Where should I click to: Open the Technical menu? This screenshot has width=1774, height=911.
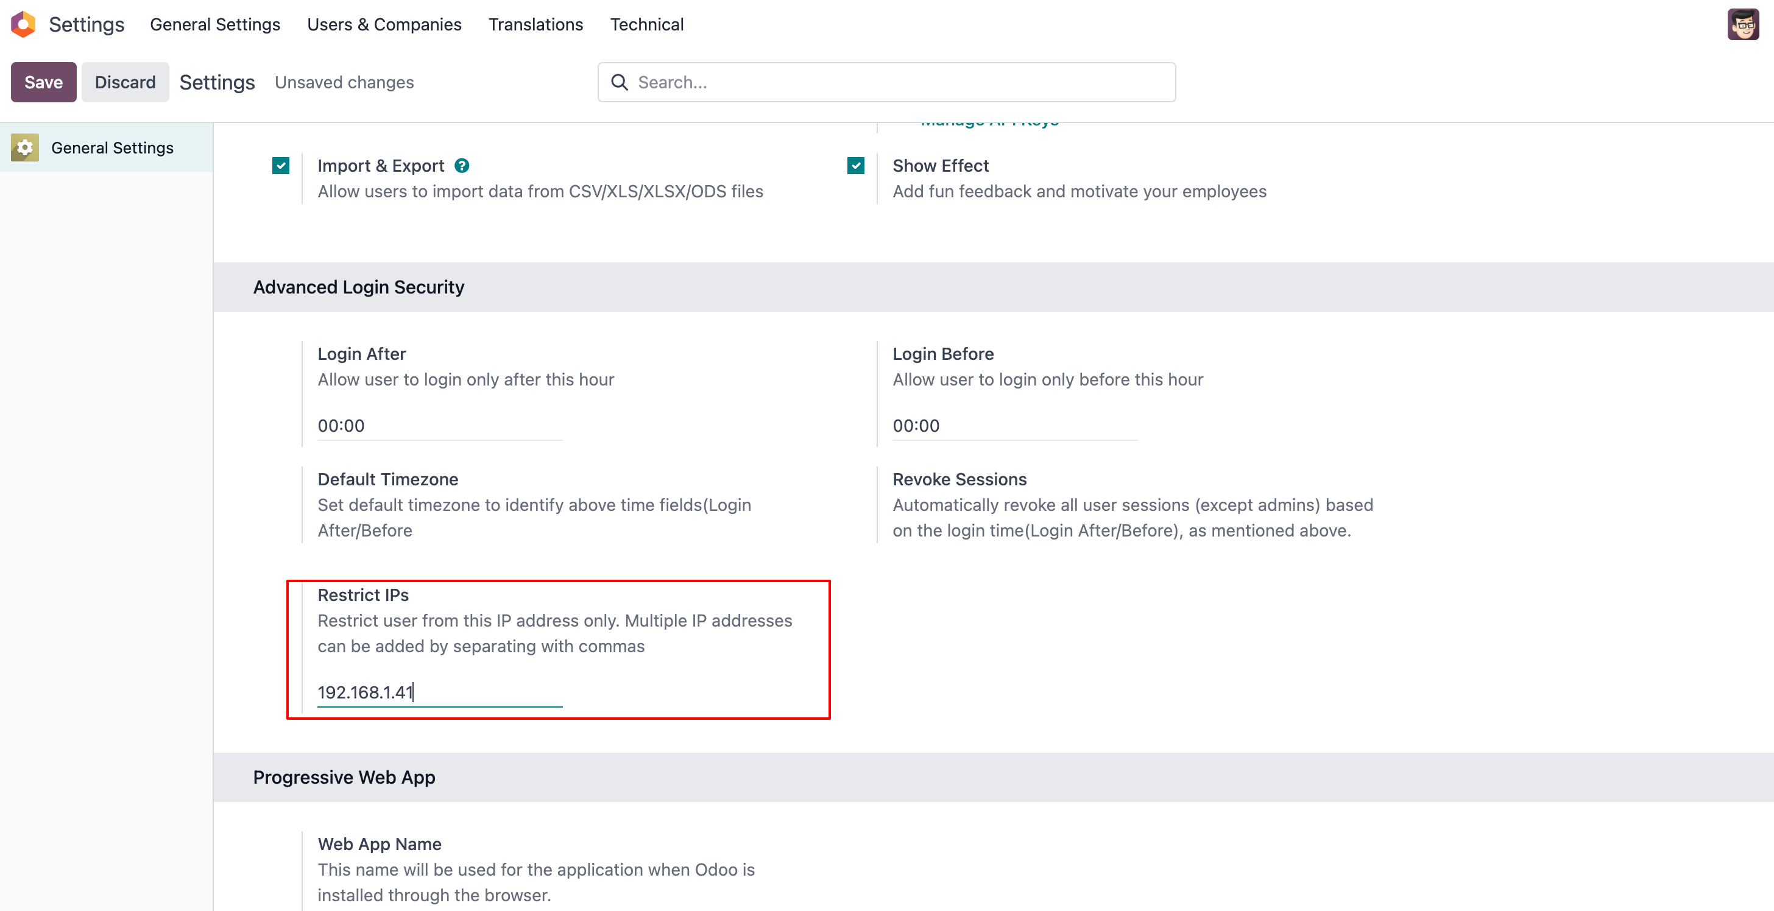pos(646,25)
